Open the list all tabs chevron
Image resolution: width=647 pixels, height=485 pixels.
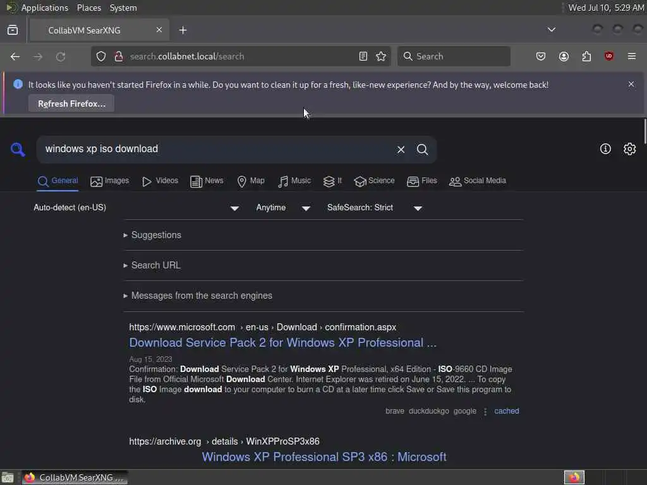(x=551, y=30)
